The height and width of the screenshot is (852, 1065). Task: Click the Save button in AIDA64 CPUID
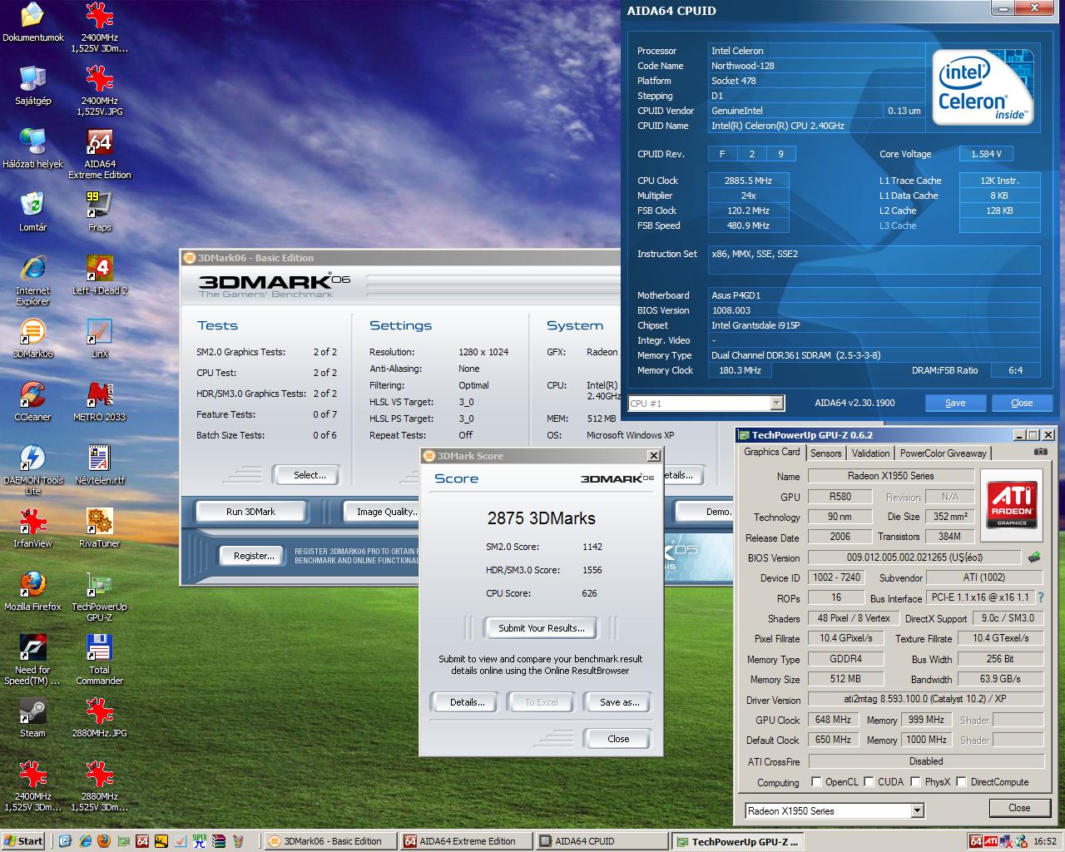[x=955, y=403]
